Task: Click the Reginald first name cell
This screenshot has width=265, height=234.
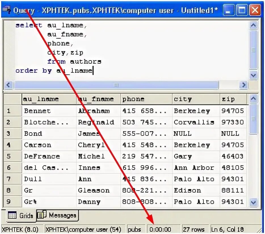Action: pyautogui.click(x=98, y=122)
